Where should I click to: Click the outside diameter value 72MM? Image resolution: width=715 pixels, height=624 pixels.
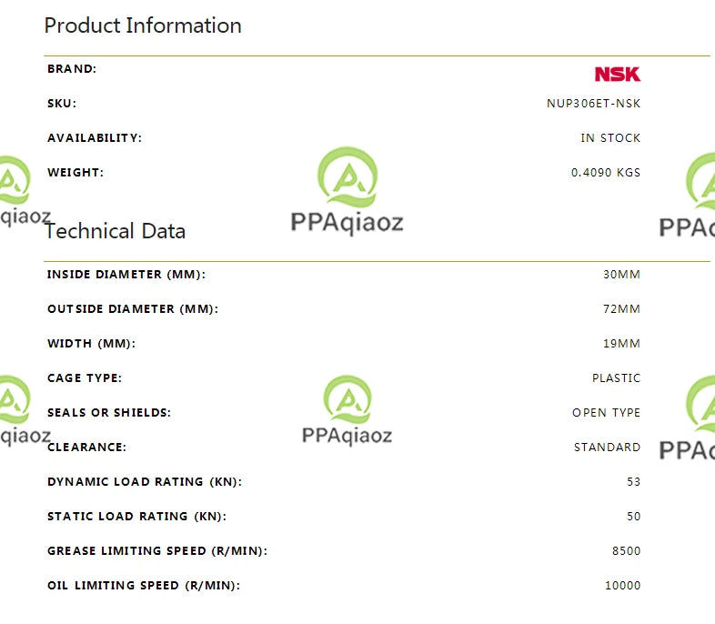pyautogui.click(x=621, y=309)
